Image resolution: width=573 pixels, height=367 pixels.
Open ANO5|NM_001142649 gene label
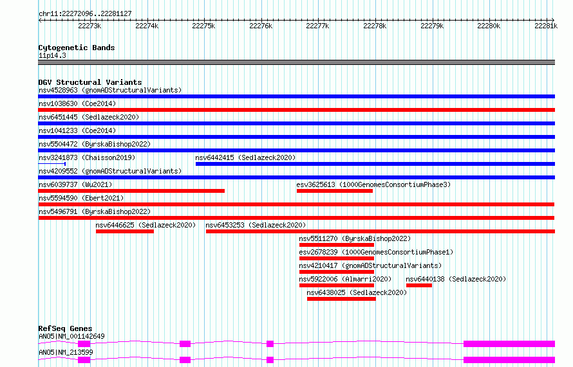click(x=71, y=336)
